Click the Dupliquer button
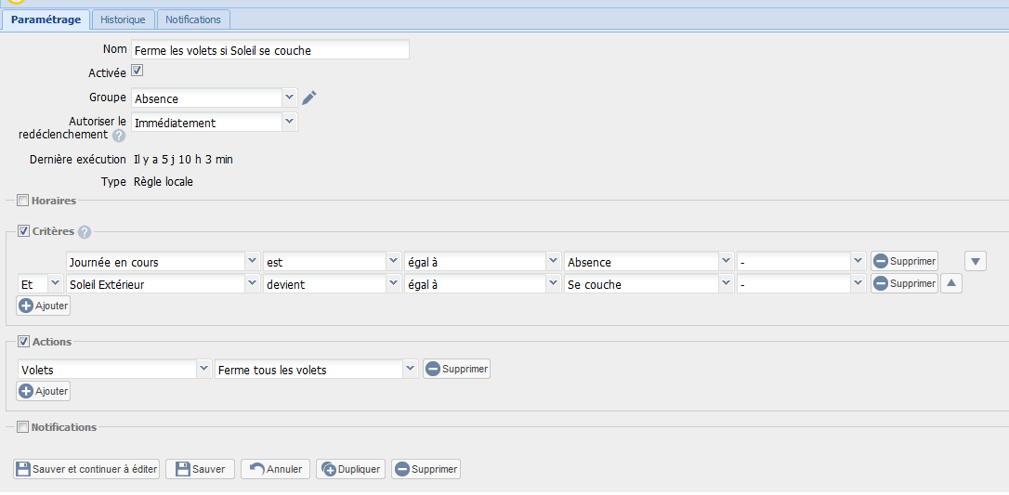This screenshot has width=1009, height=495. [350, 469]
